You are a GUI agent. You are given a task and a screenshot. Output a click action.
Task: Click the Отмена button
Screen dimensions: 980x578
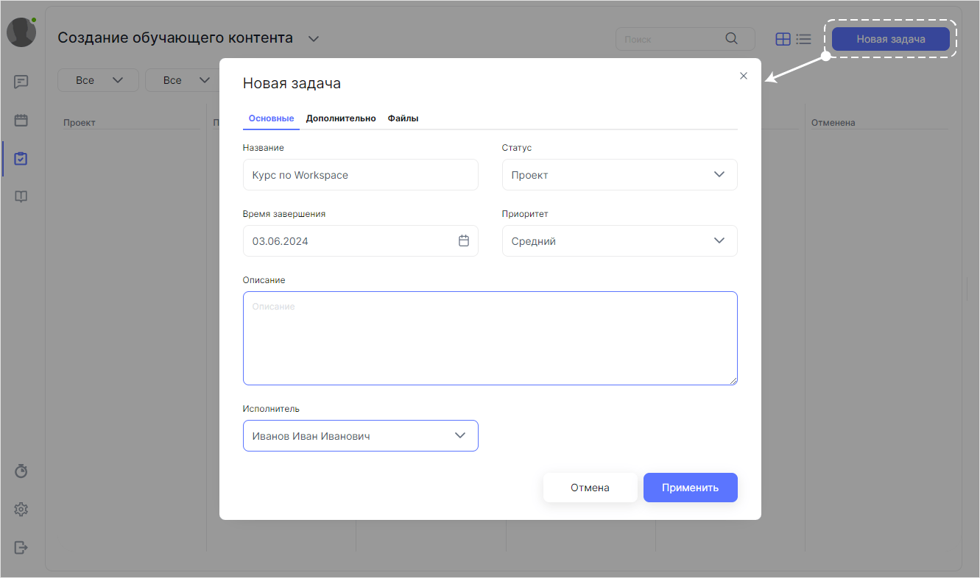click(x=590, y=487)
